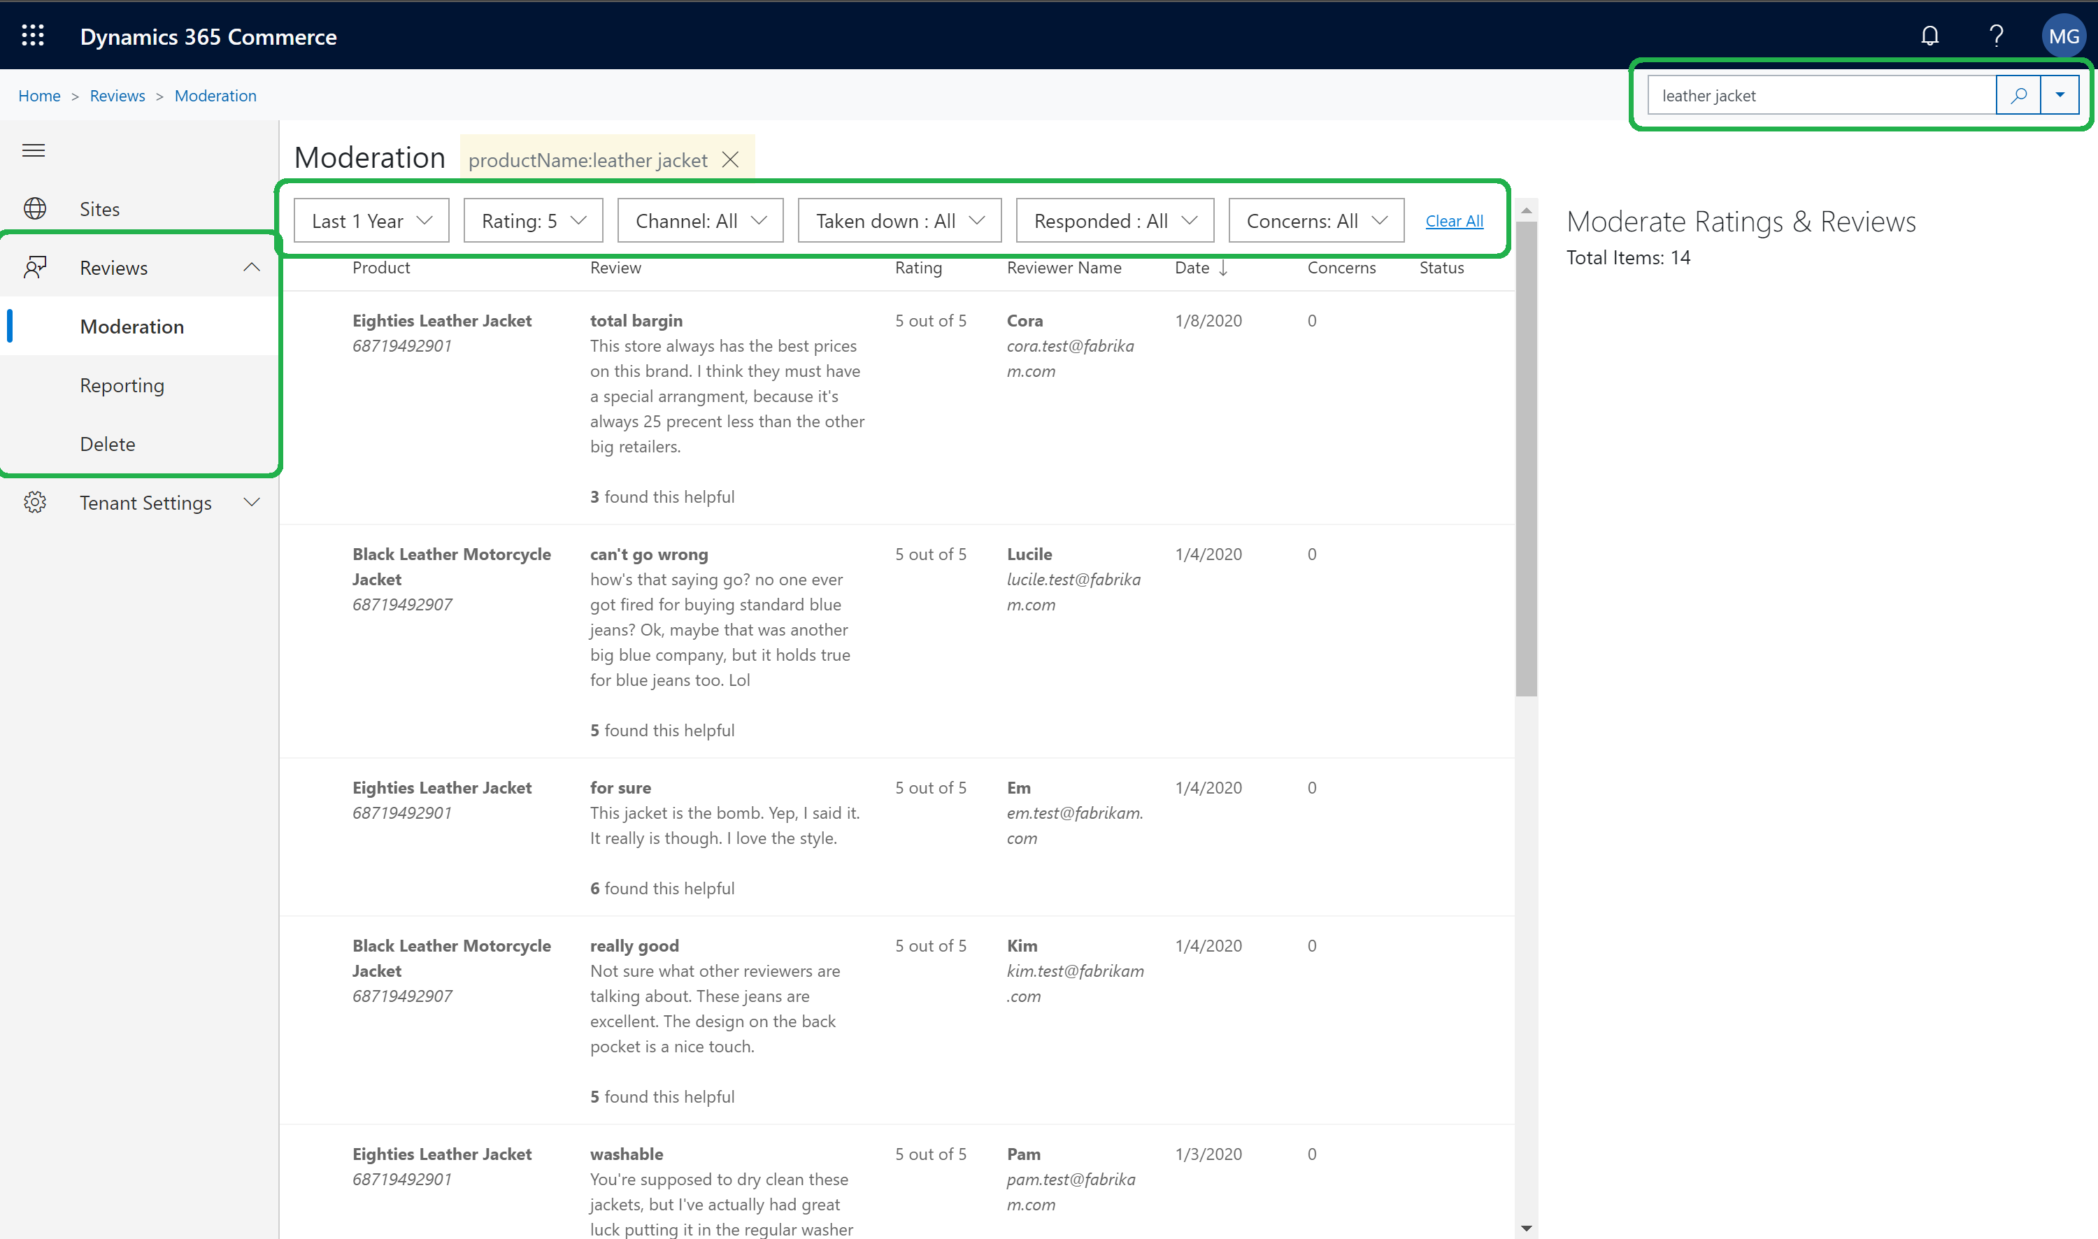This screenshot has height=1239, width=2098.
Task: Click the Reporting menu icon in sidebar
Action: coord(122,385)
